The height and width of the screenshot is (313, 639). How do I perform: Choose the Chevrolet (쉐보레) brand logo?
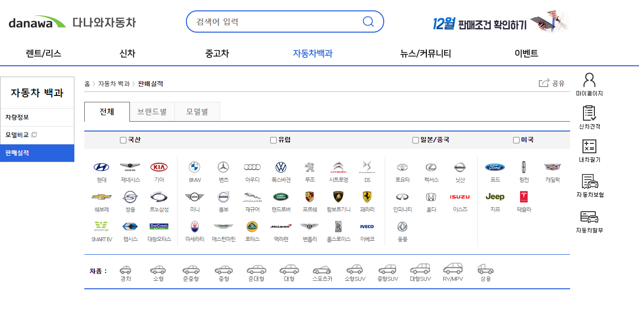pos(102,197)
